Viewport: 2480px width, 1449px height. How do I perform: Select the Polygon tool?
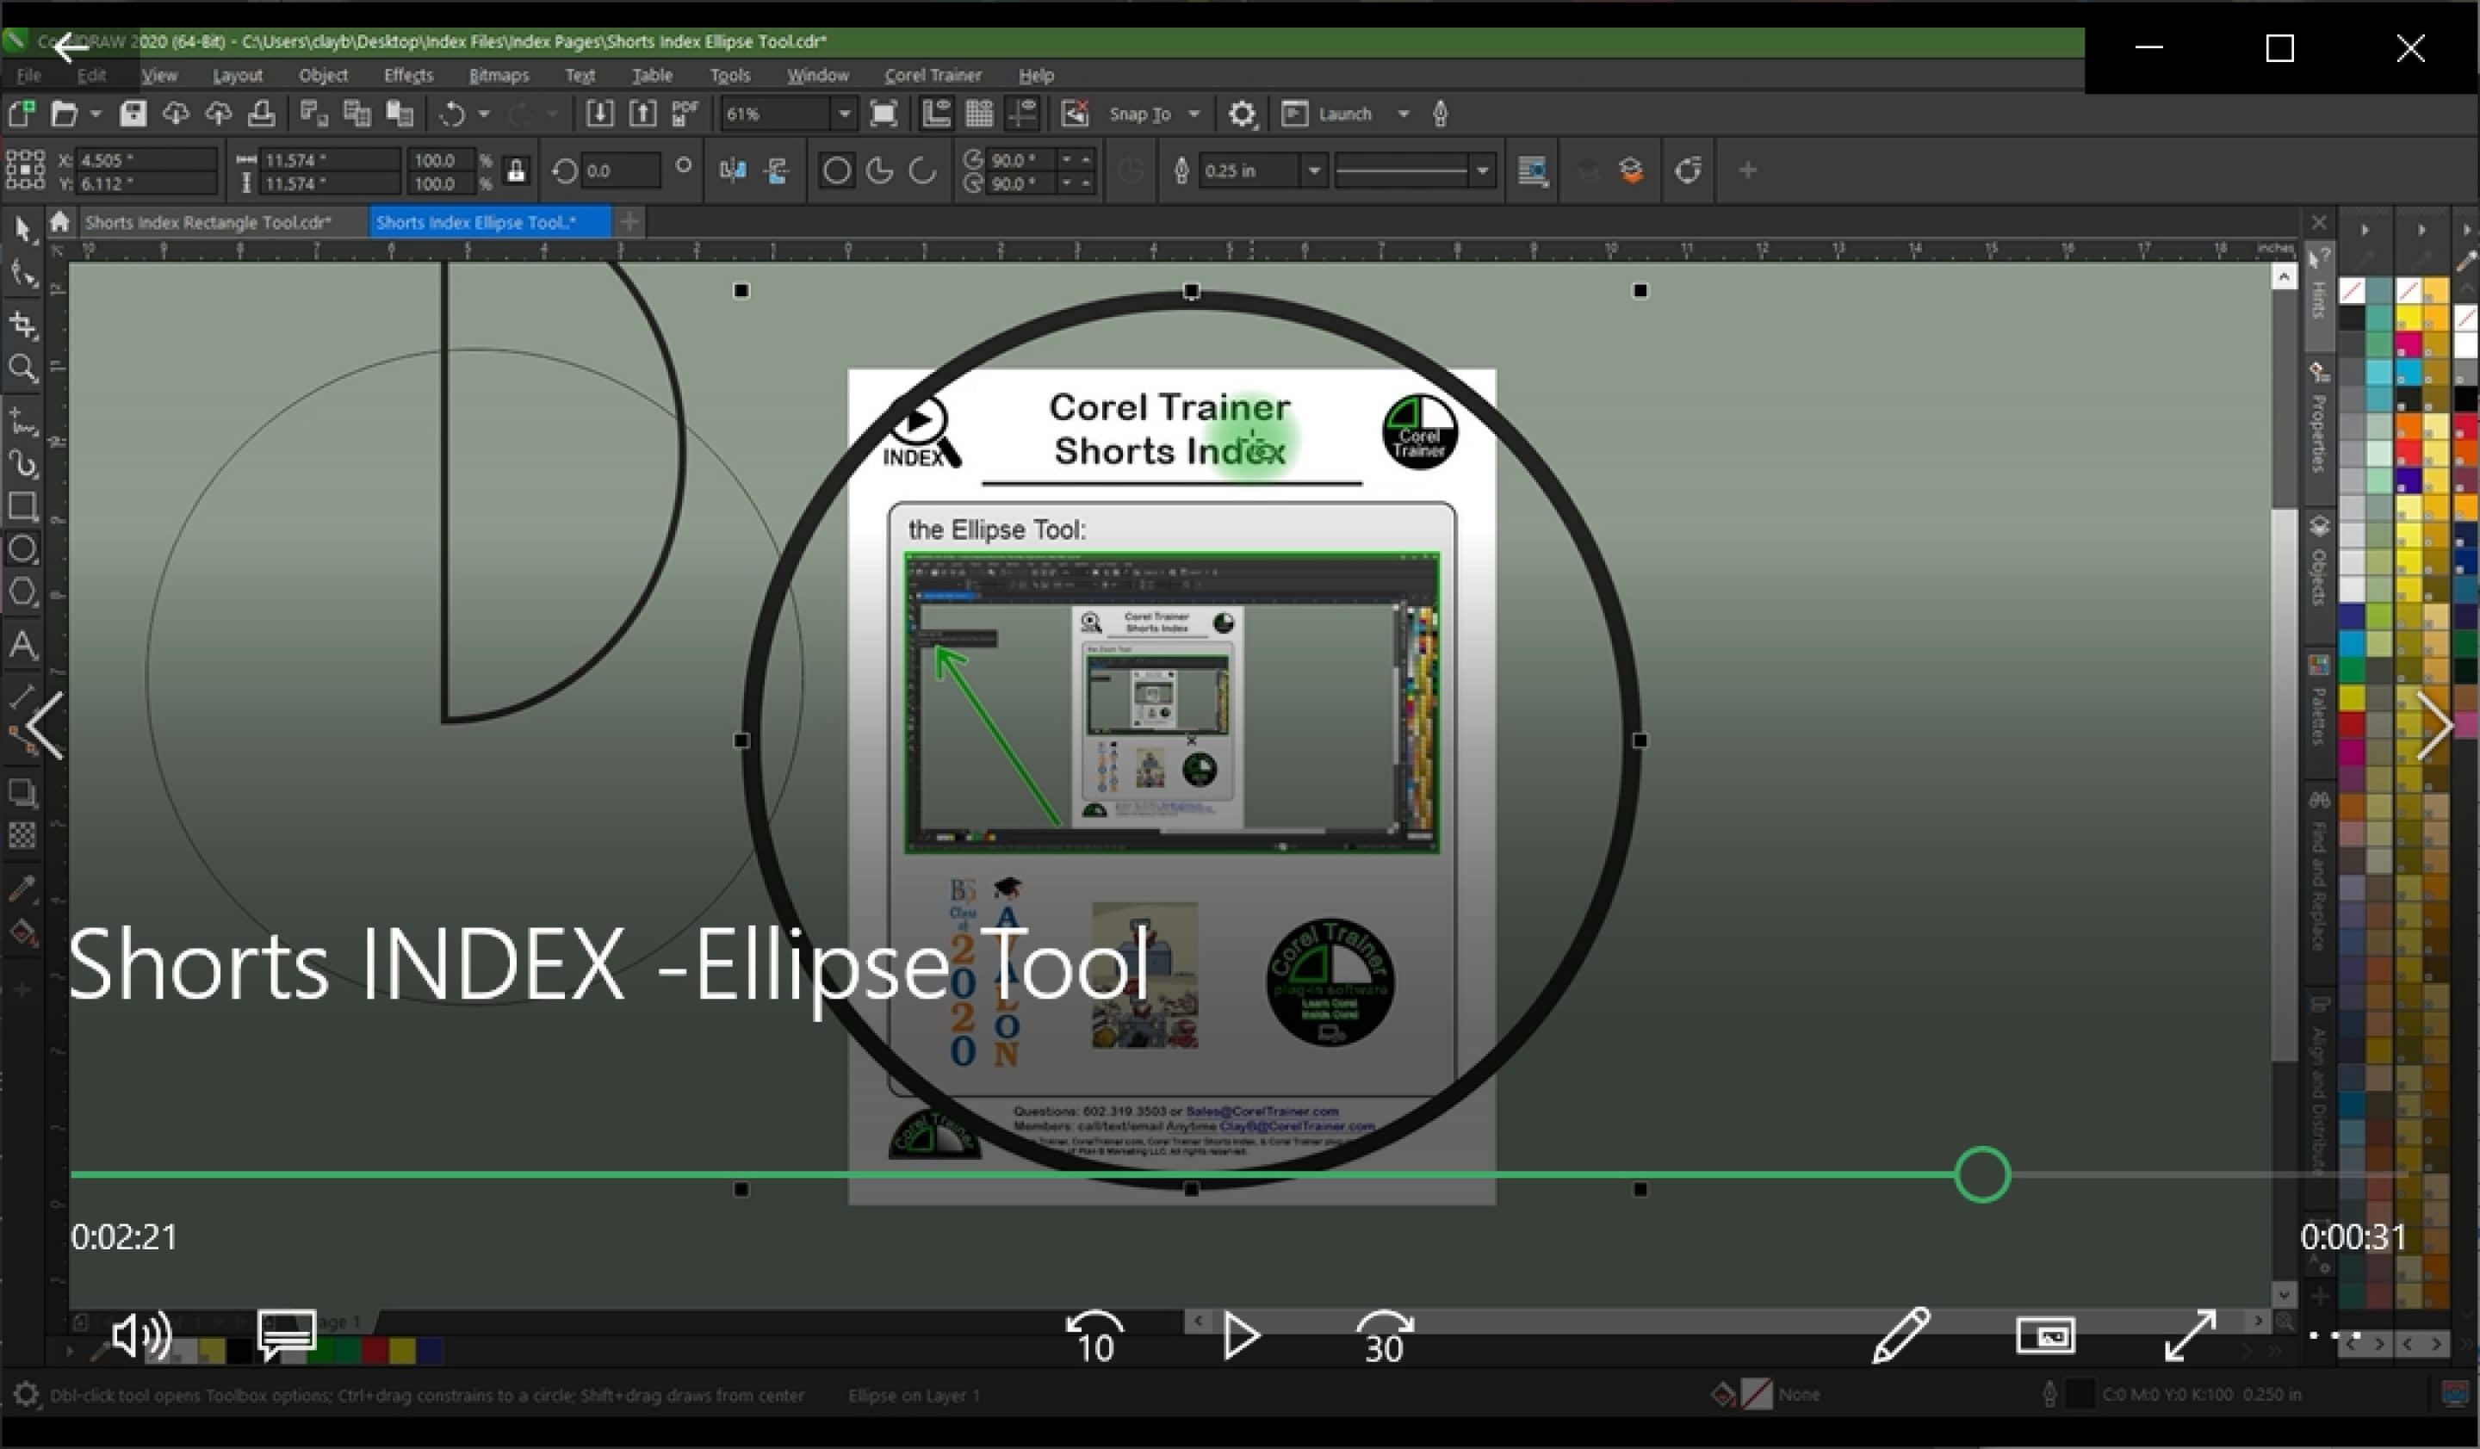click(22, 592)
